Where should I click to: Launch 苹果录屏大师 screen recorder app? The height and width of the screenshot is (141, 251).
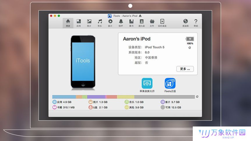147,83
